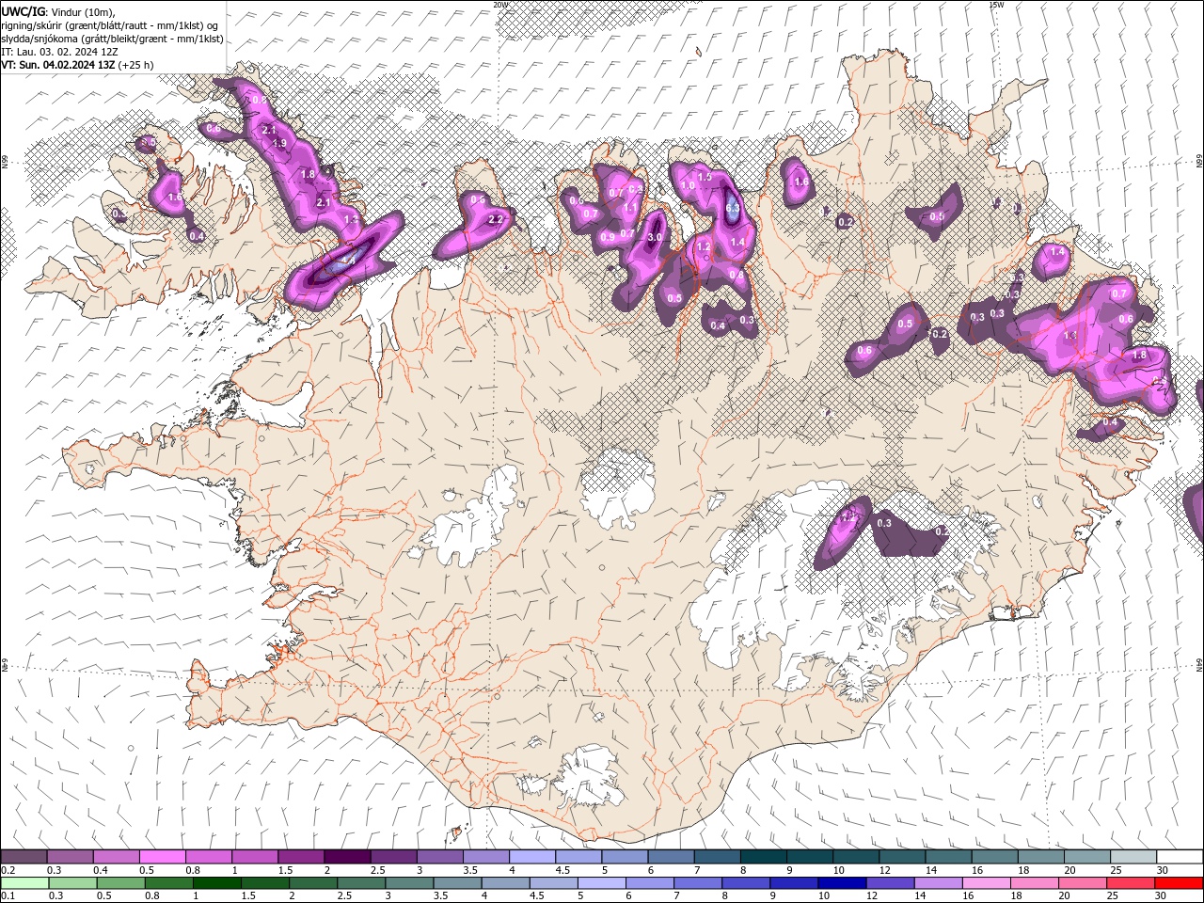The height and width of the screenshot is (903, 1204).
Task: Click the 8 dark teal swatch, upper scale
Action: tap(764, 857)
